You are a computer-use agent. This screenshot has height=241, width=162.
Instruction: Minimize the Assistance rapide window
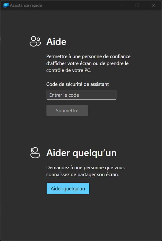point(121,5)
